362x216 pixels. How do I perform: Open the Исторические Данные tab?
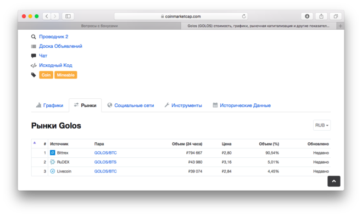(242, 106)
